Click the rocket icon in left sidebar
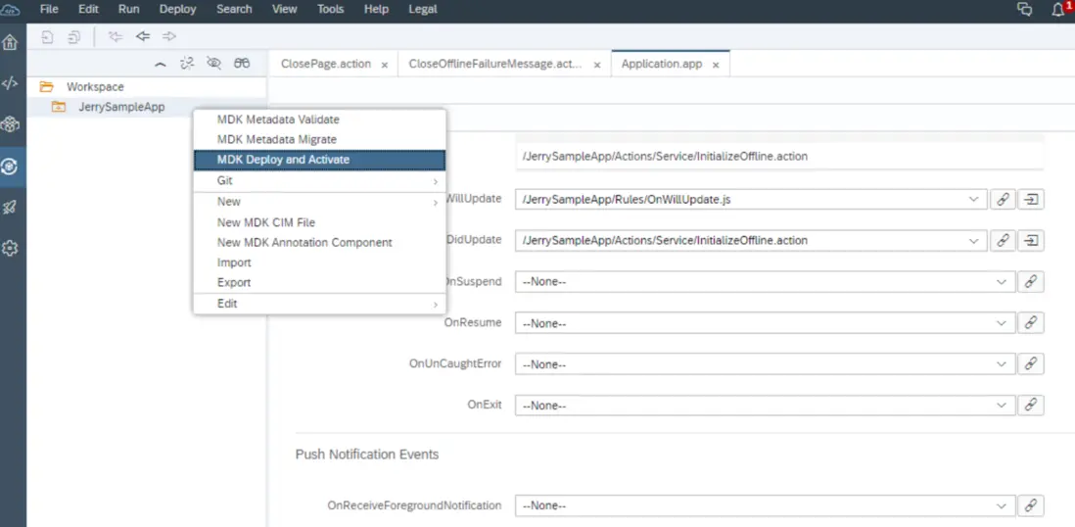Viewport: 1075px width, 527px height. click(x=11, y=207)
